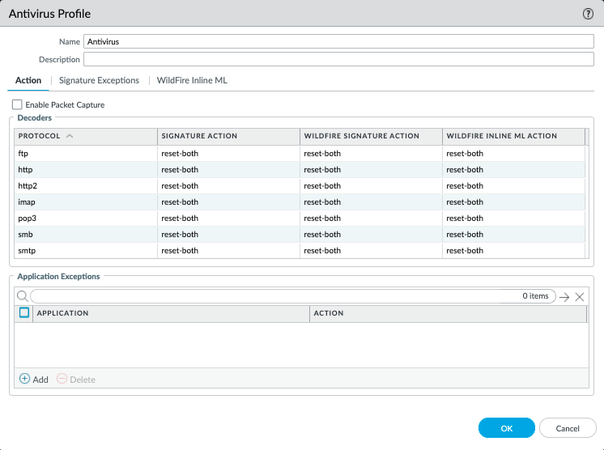Sort by the Protocol column arrow
The height and width of the screenshot is (450, 604).
tap(70, 136)
